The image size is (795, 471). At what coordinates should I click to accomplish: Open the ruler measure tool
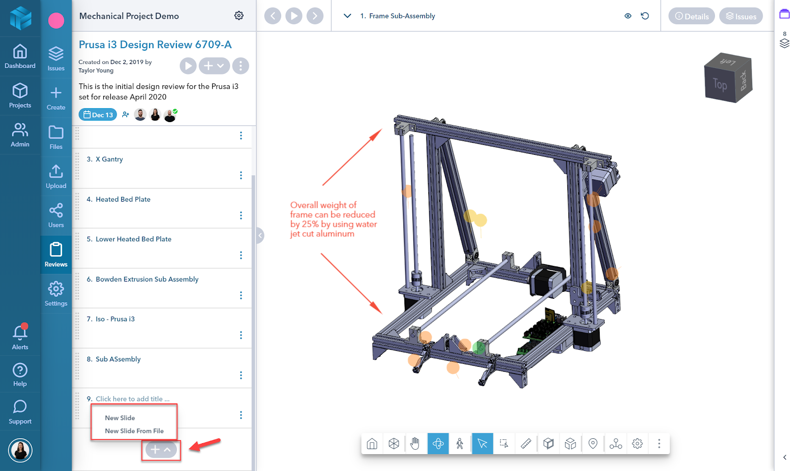click(526, 444)
